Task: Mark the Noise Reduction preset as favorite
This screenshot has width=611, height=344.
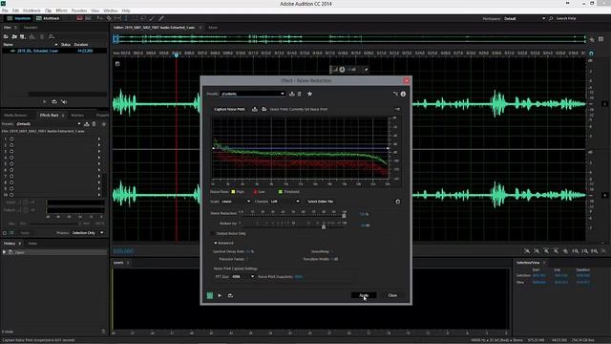Action: tap(309, 94)
